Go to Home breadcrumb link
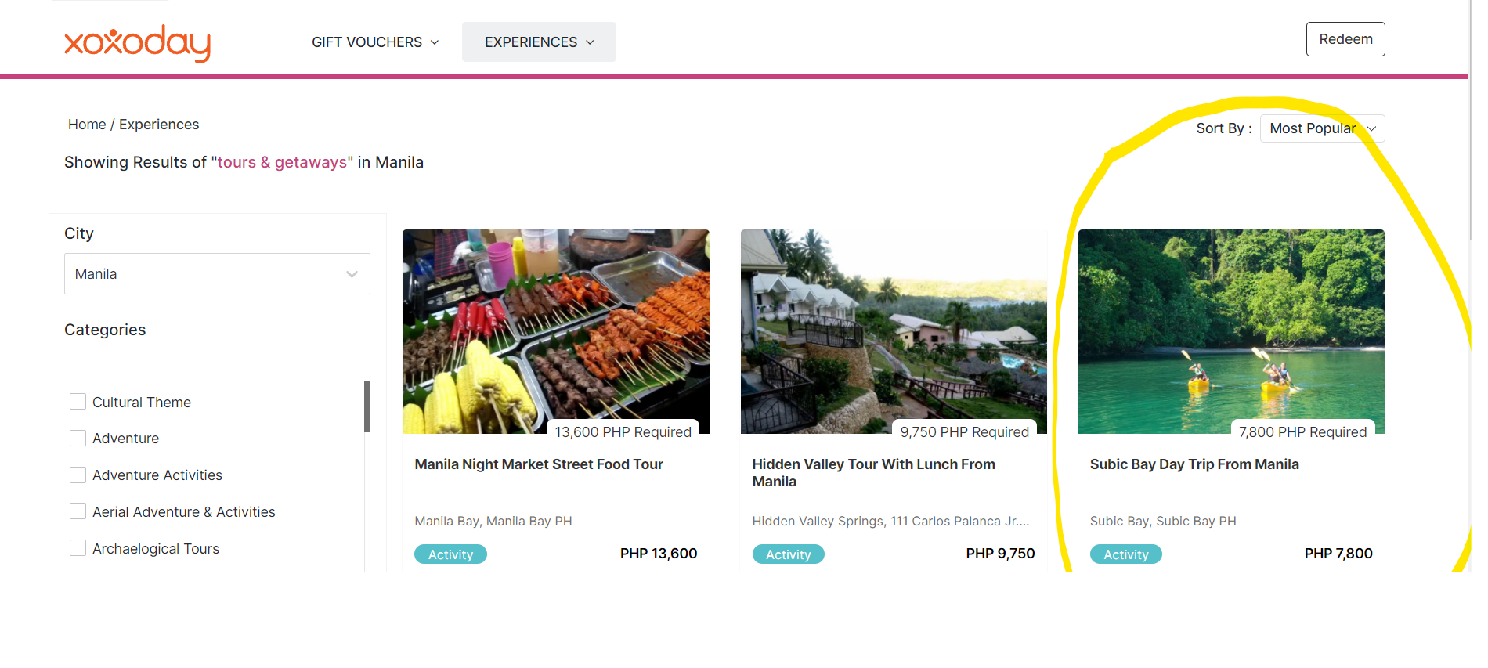This screenshot has height=668, width=1488. point(87,125)
